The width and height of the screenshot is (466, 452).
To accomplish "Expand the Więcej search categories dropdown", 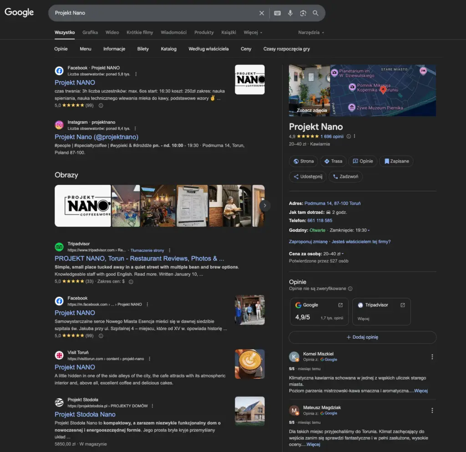I will point(253,33).
